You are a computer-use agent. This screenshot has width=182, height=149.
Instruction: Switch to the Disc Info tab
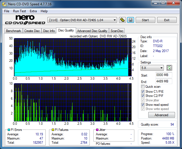tap(49, 31)
